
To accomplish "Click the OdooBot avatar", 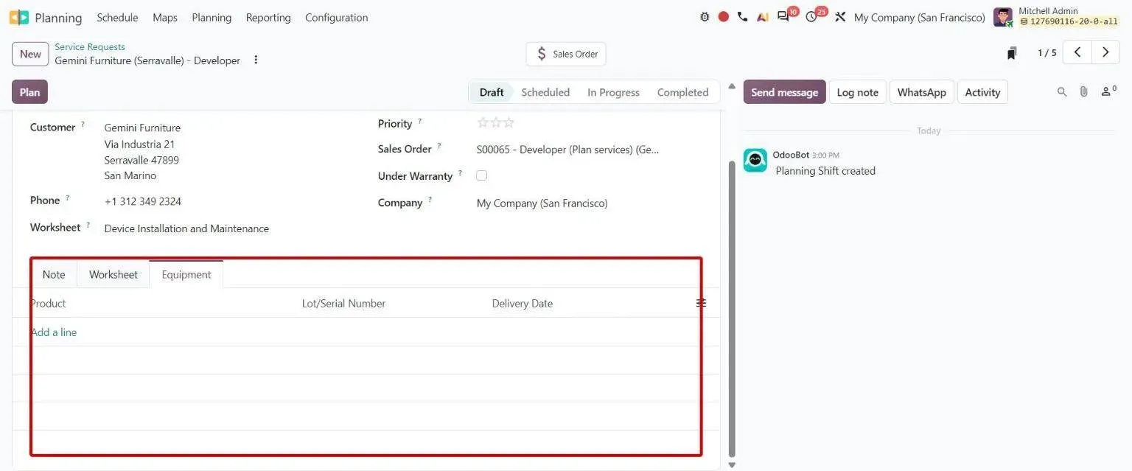I will pos(755,160).
